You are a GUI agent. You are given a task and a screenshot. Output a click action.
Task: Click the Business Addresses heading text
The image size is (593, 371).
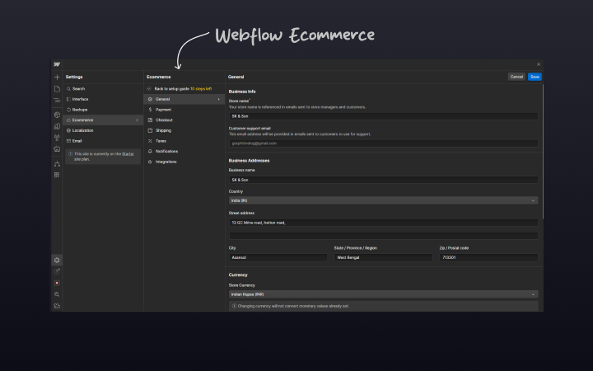(249, 161)
